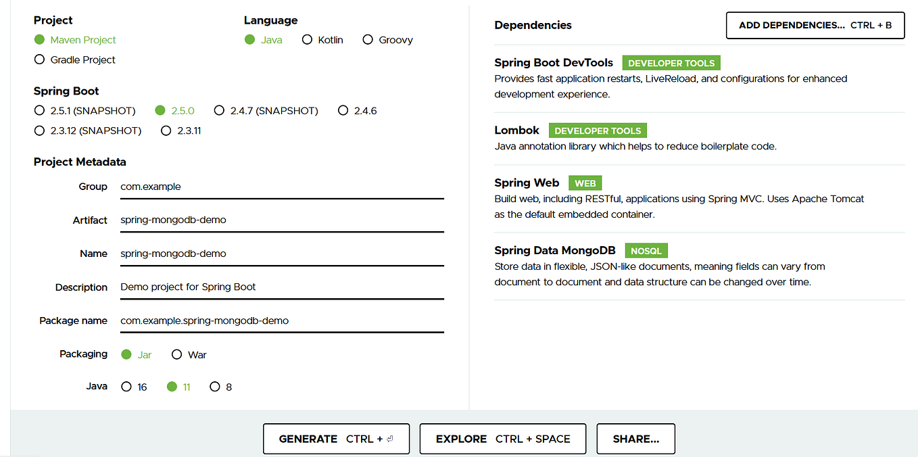The height and width of the screenshot is (457, 918).
Task: Select Java version 8
Action: click(x=216, y=386)
